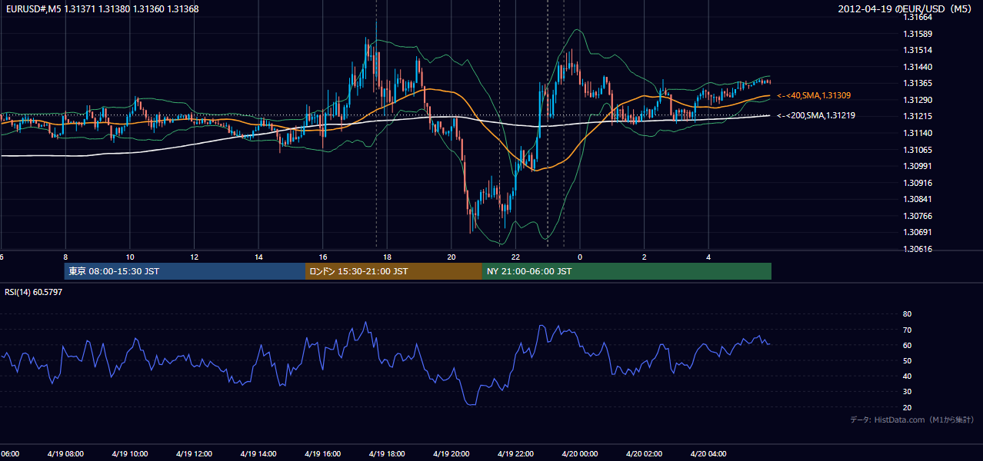The image size is (983, 461).
Task: Click the orange '<-<40,SMA,1.31309' label
Action: tap(813, 95)
